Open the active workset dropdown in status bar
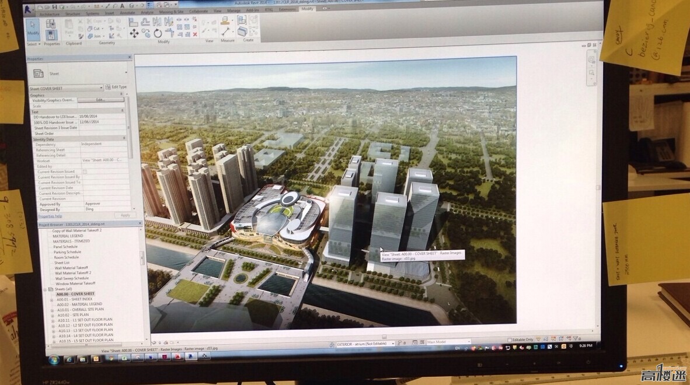690x385 pixels. click(365, 344)
